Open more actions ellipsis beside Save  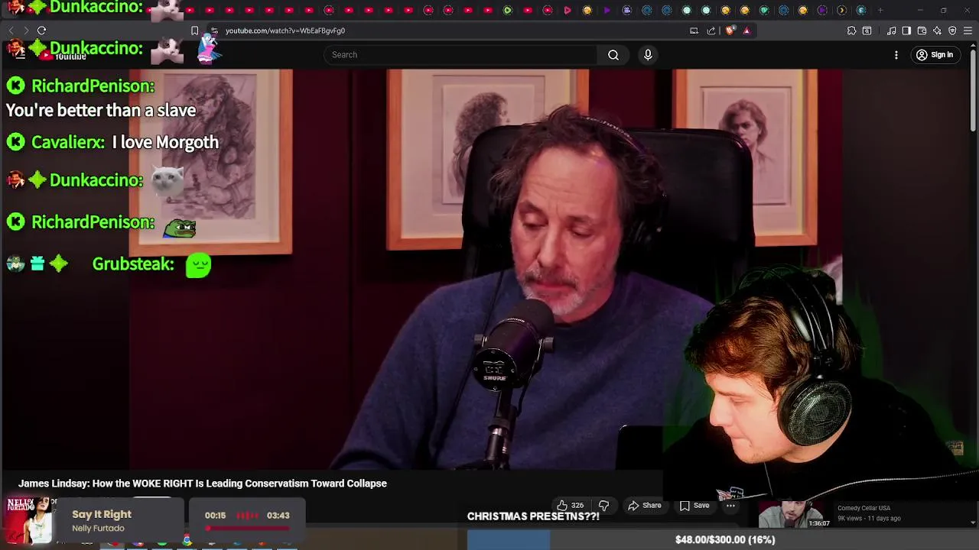[730, 505]
